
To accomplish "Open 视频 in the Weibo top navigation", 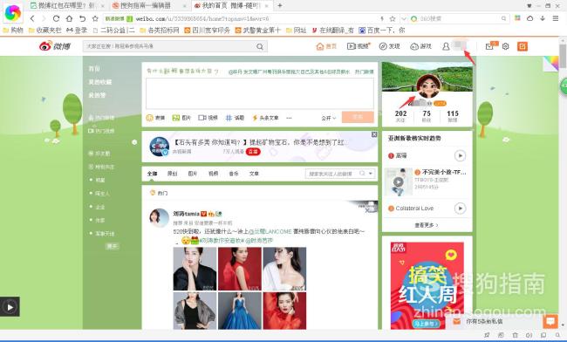I will click(358, 46).
